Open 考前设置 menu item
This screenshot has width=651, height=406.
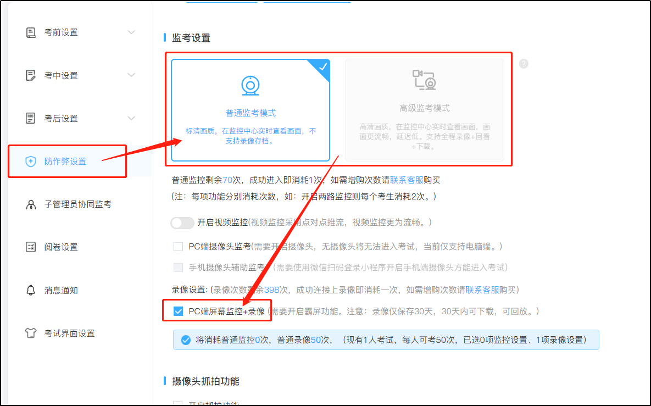click(x=61, y=32)
